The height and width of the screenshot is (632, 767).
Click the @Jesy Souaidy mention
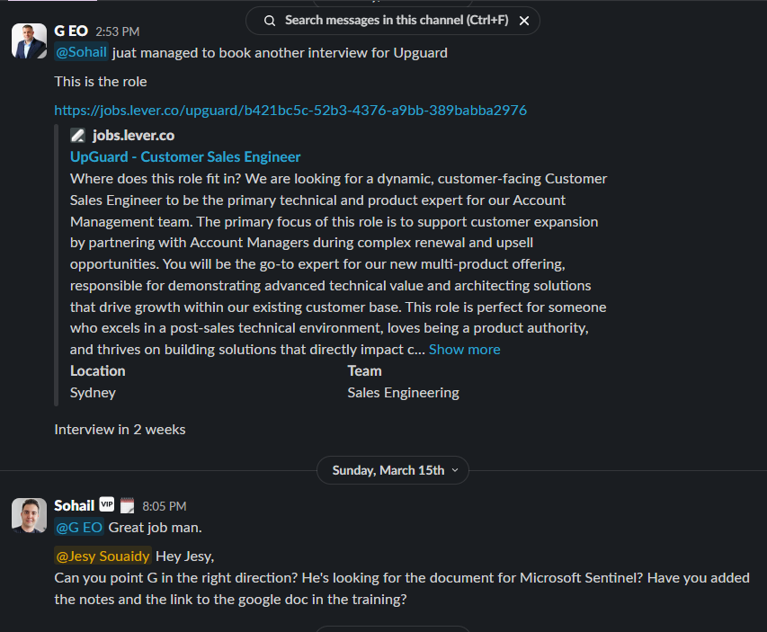click(103, 556)
